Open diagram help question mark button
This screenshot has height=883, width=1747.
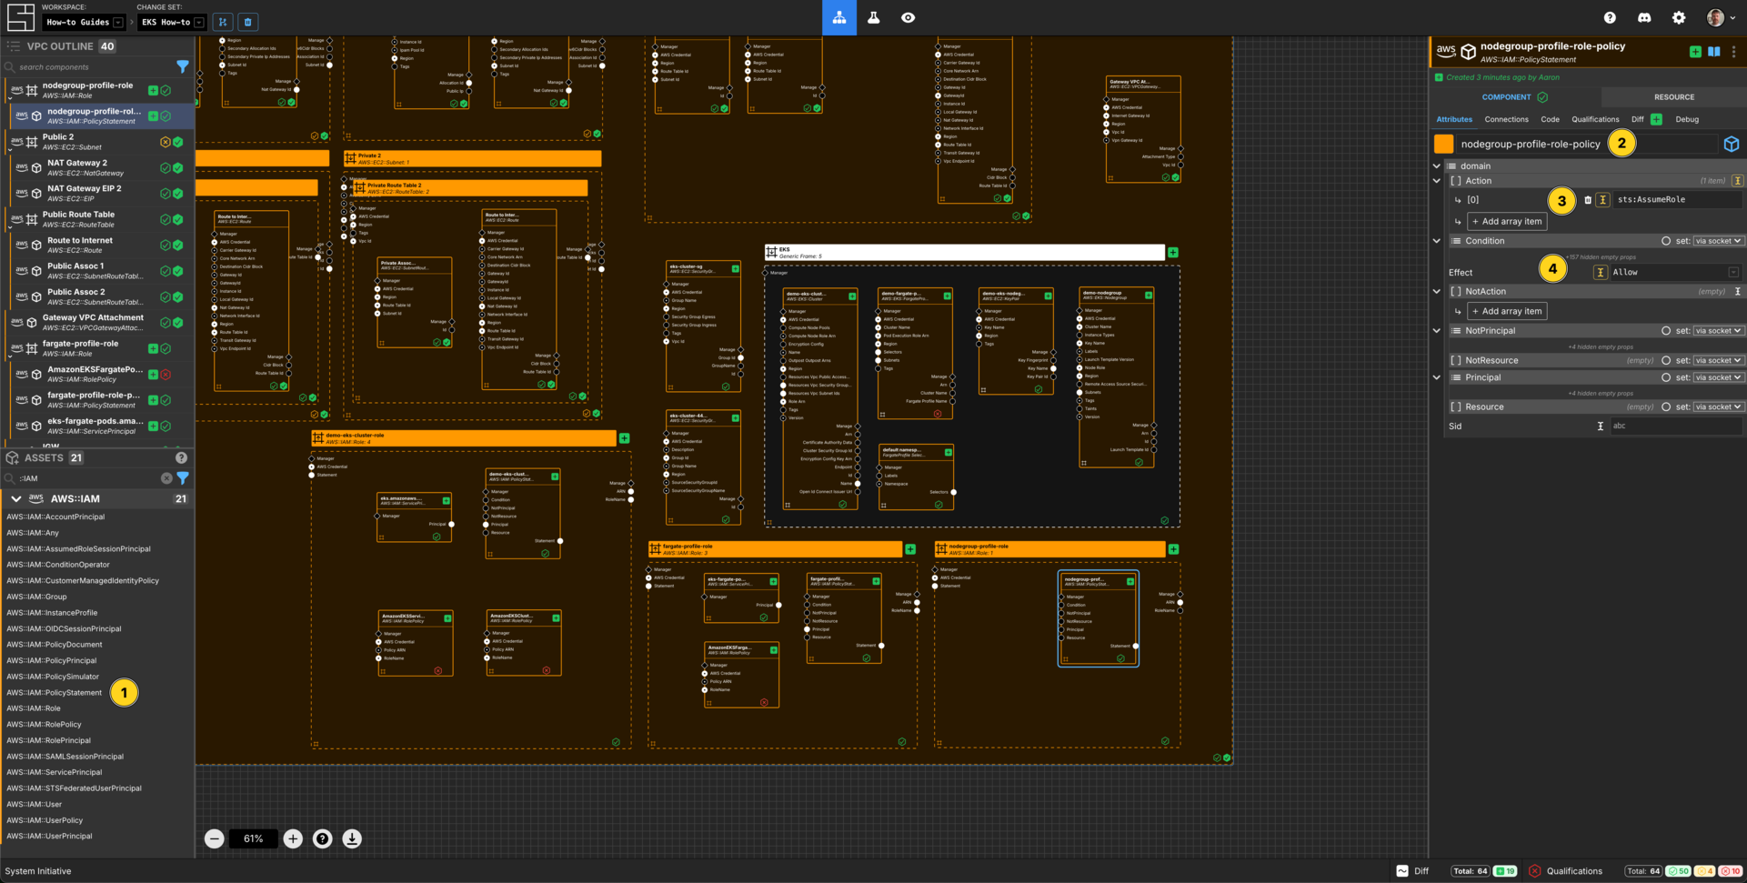tap(322, 838)
